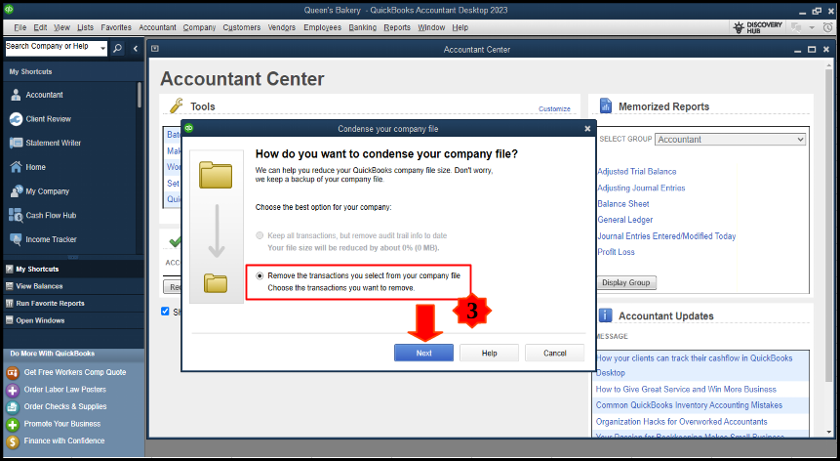Open the Income Tracker icon

point(16,239)
